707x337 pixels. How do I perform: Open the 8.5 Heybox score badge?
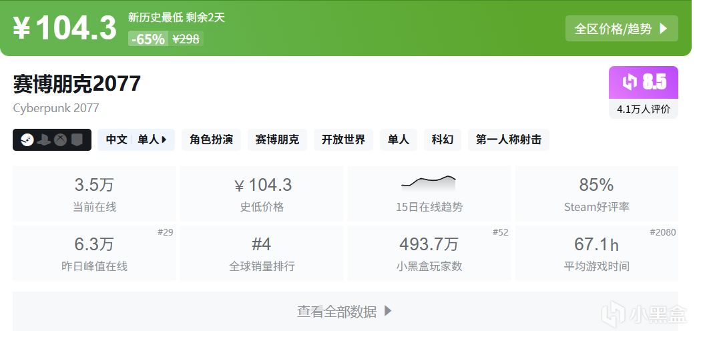tap(644, 83)
